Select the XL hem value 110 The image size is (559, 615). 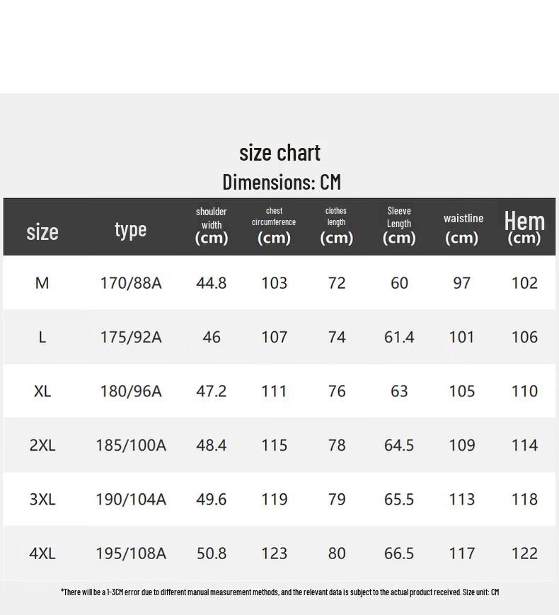pyautogui.click(x=524, y=391)
